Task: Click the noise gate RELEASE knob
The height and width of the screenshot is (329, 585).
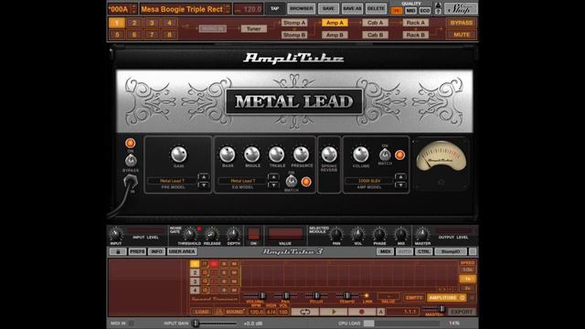Action: coord(211,235)
